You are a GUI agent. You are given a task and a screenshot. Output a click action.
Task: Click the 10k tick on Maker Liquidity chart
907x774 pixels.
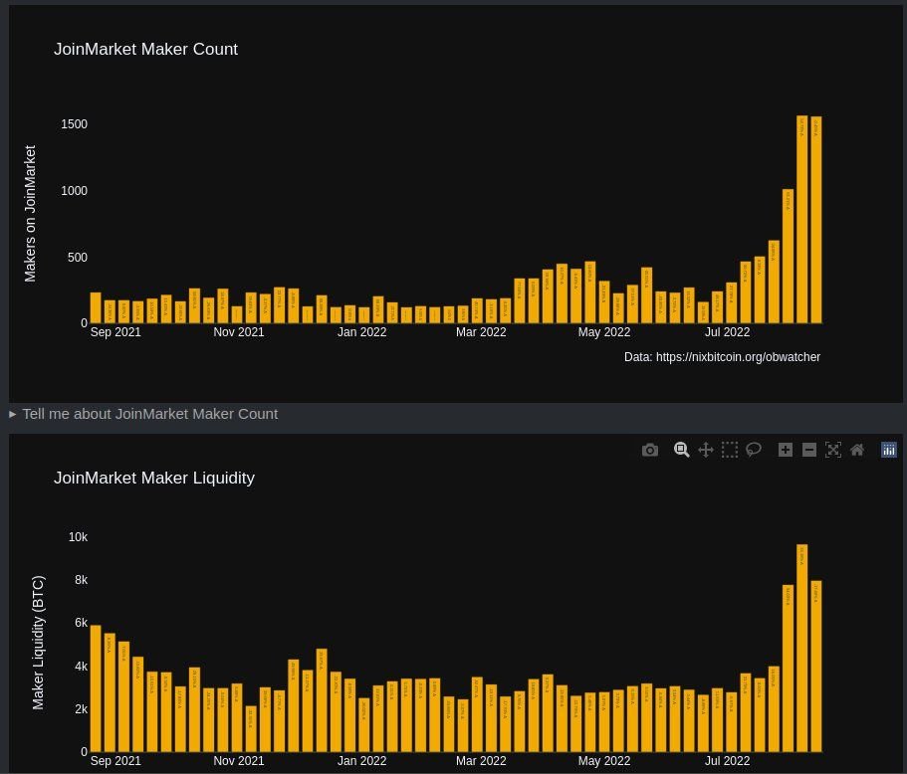coord(78,537)
